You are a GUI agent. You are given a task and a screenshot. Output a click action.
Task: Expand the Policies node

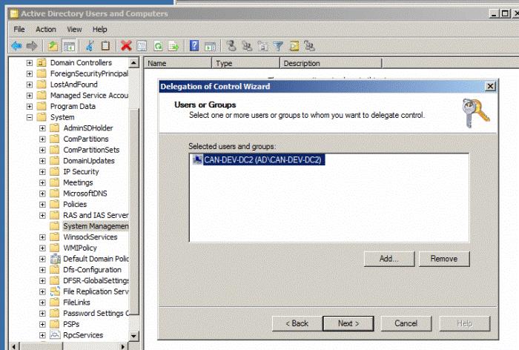tap(42, 205)
